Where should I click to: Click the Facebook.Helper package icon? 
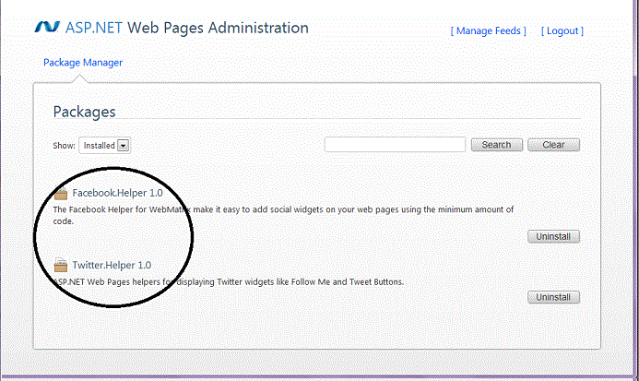(x=61, y=194)
